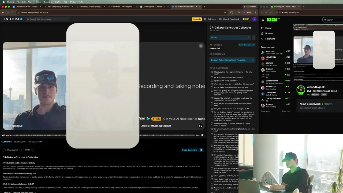Jump to Introductions and background @ 0:00
Image resolution: width=343 pixels, height=193 pixels.
click(19, 163)
